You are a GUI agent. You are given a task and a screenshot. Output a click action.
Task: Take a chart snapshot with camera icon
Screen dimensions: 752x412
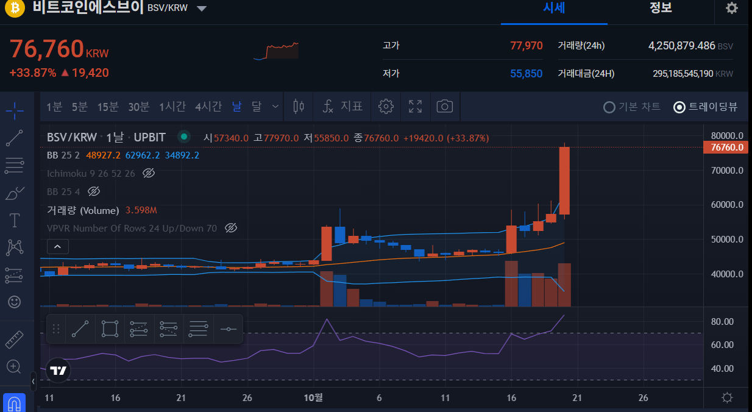point(445,107)
